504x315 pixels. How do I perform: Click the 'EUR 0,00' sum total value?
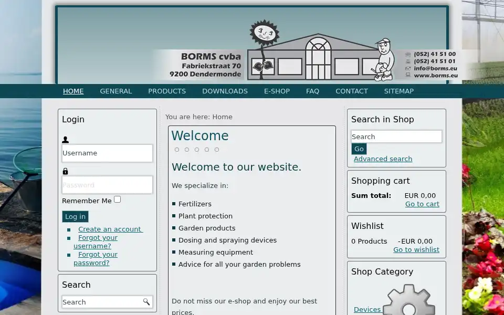click(420, 196)
